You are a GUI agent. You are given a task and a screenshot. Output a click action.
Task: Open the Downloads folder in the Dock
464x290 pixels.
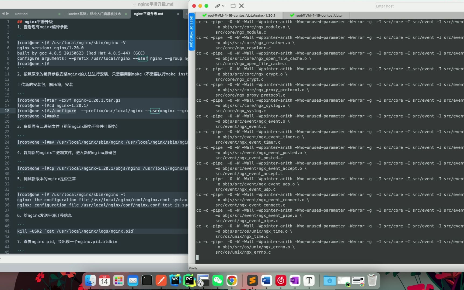coord(330,281)
